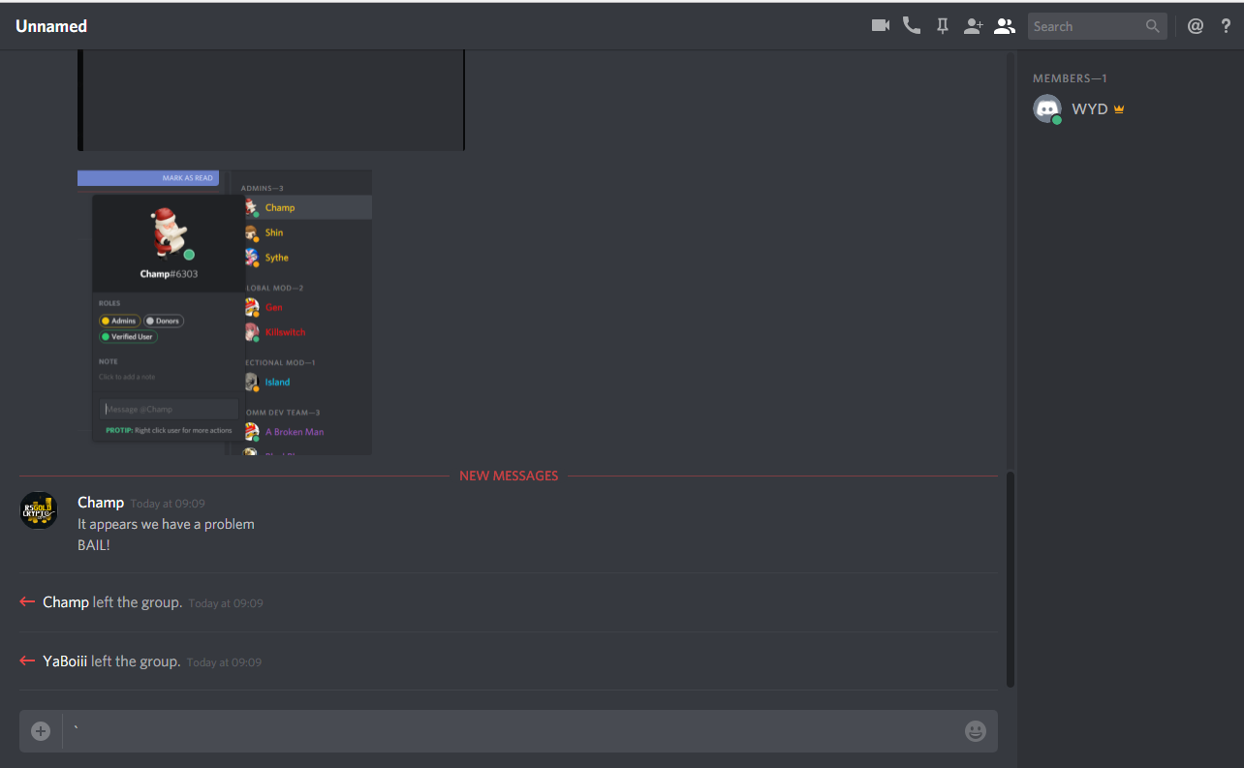Click the chat vertical scrollbar
Image resolution: width=1244 pixels, height=768 pixels.
[x=1011, y=579]
